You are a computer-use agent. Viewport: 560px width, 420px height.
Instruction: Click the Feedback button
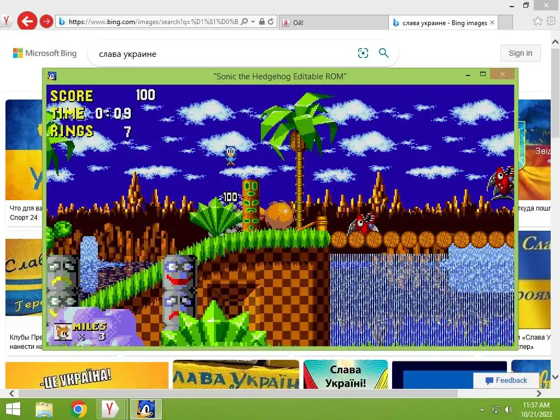(x=506, y=381)
